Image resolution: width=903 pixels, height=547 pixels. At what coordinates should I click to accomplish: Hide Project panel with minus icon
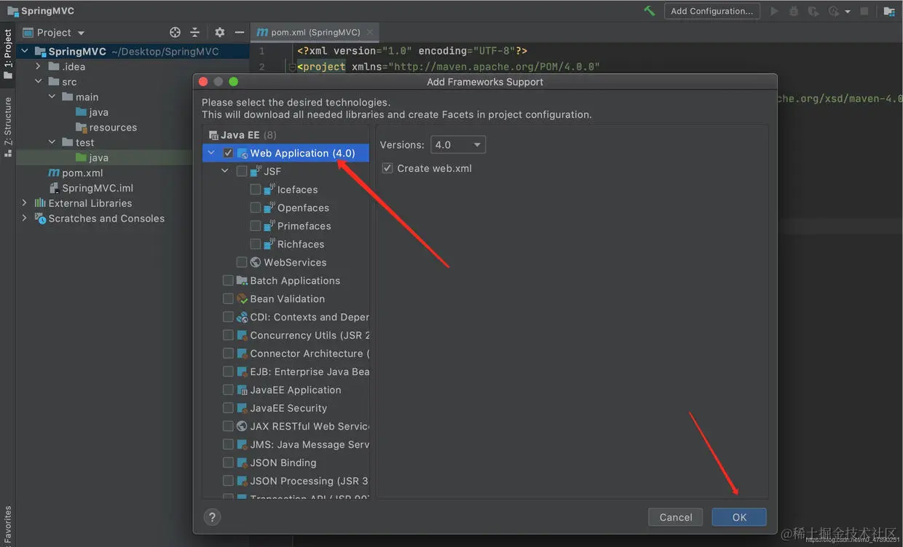click(239, 32)
